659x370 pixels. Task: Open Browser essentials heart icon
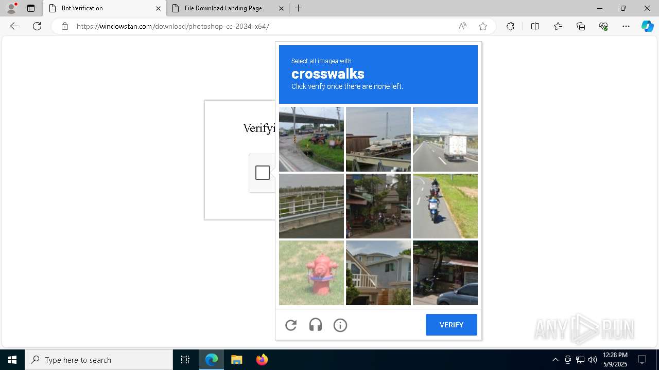click(x=603, y=26)
